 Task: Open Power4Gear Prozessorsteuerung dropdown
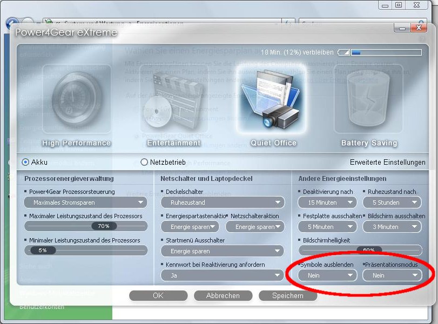pyautogui.click(x=86, y=202)
